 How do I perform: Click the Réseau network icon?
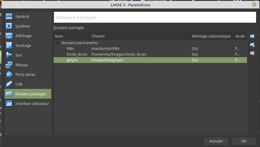point(9,65)
